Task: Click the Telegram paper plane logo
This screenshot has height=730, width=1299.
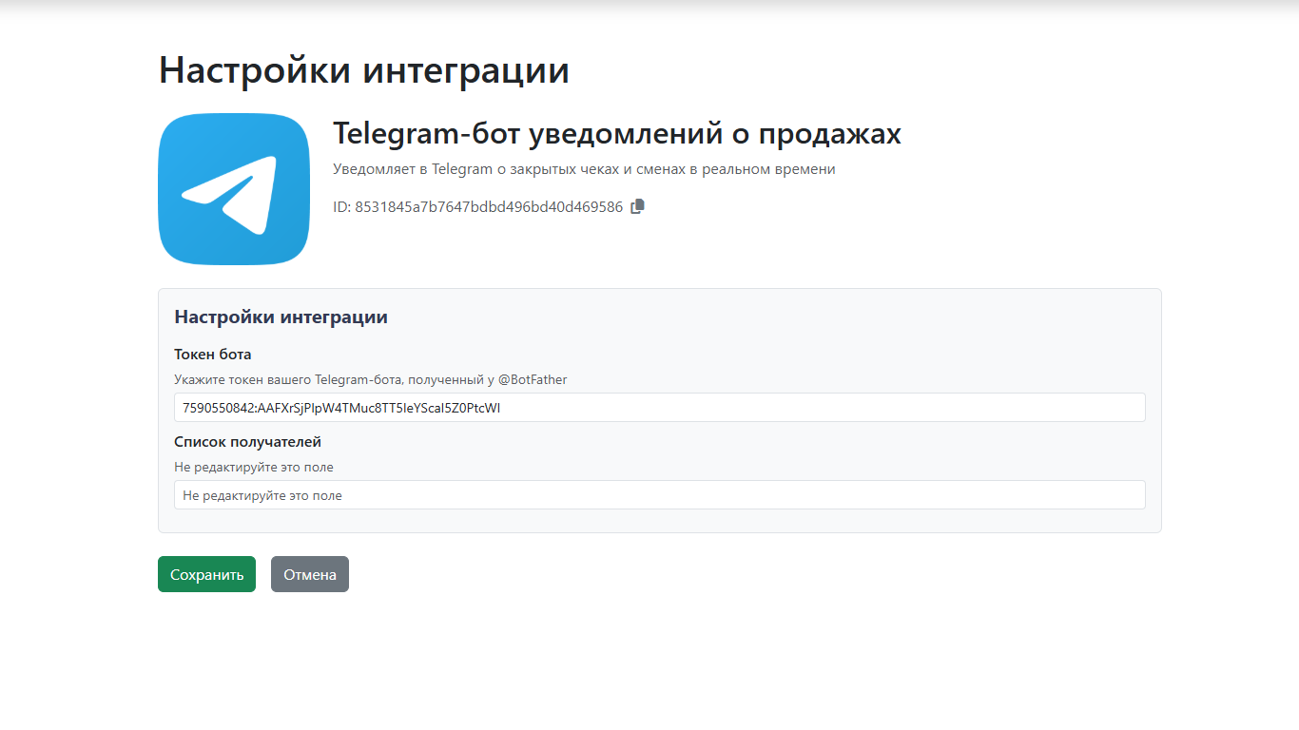Action: pos(234,189)
